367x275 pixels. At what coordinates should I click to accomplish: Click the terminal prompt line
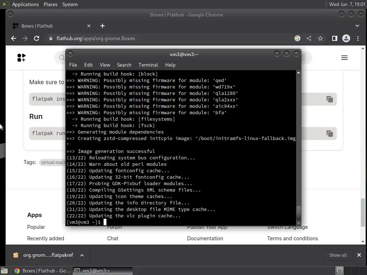(86, 222)
